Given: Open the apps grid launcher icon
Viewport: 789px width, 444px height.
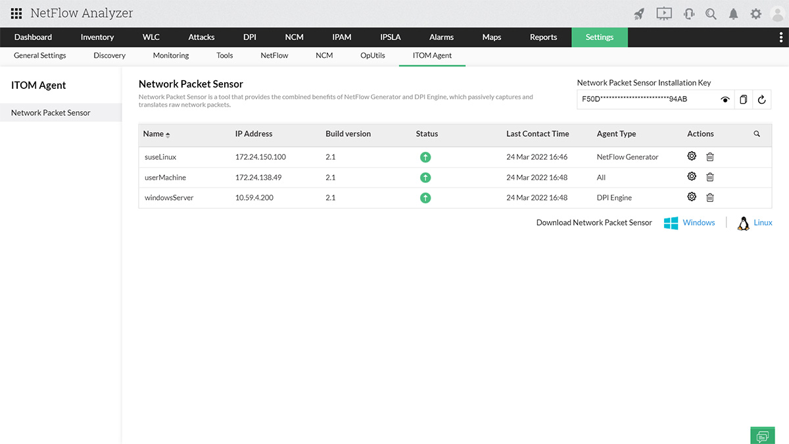Looking at the screenshot, I should tap(16, 14).
